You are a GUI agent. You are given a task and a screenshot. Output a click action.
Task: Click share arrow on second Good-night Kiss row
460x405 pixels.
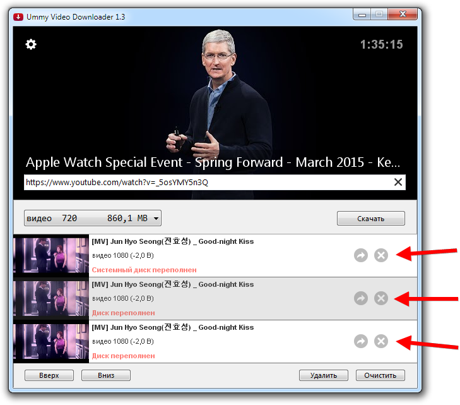[361, 298]
